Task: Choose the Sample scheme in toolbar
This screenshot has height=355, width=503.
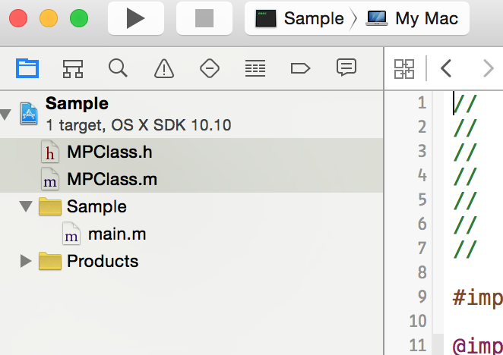Action: click(300, 18)
